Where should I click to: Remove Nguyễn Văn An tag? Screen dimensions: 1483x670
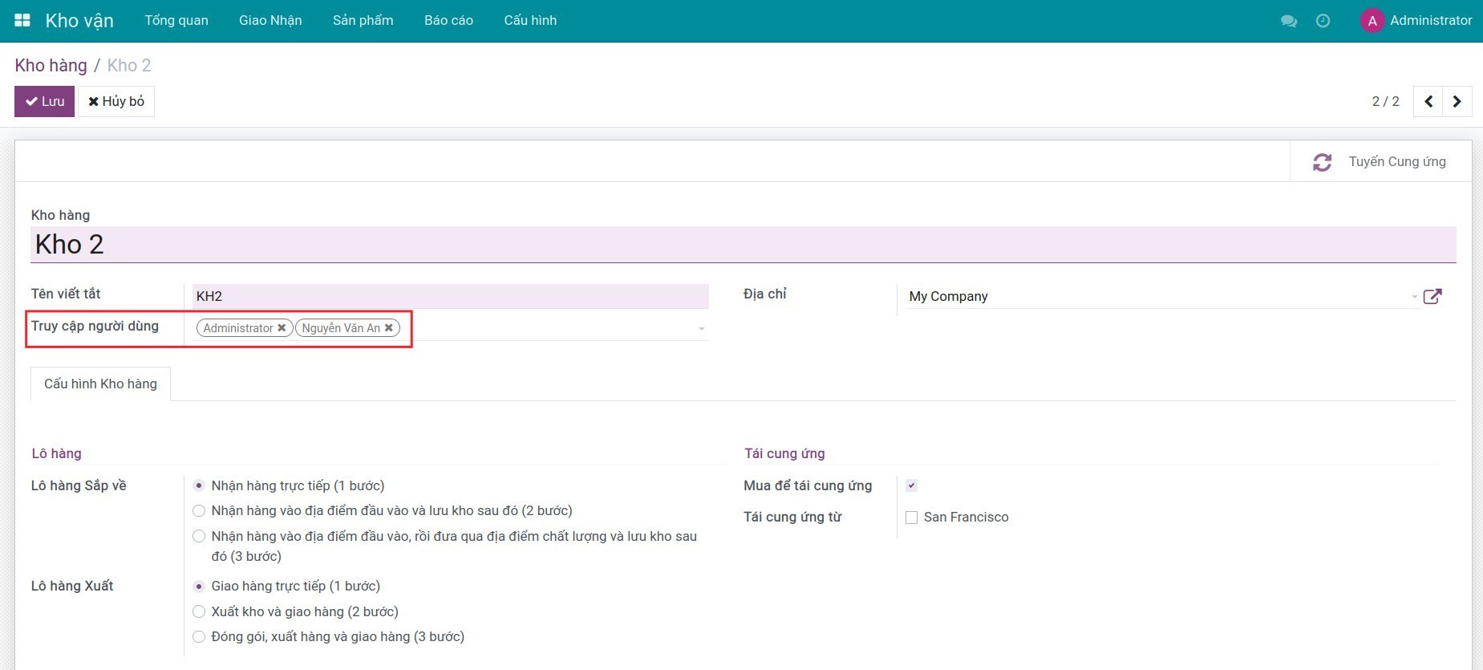[389, 328]
